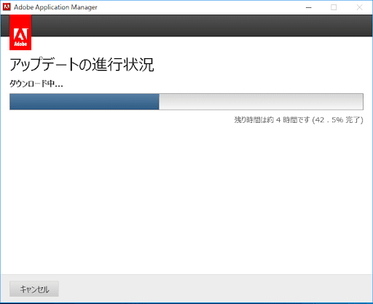
Task: Click the 42.5% 完了 percentage text
Action: [x=338, y=120]
